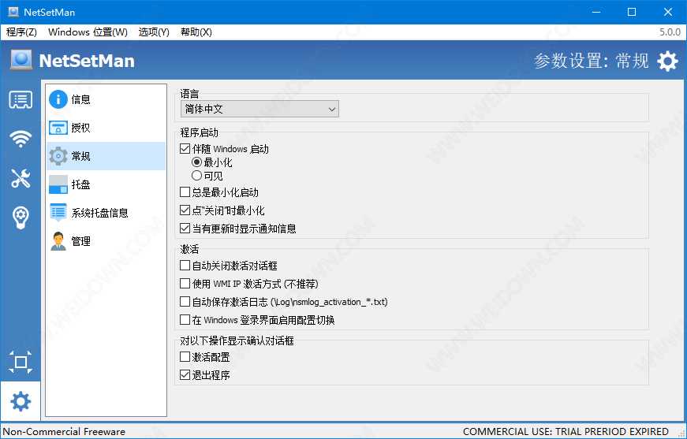Select the 管理 settings category

(106, 241)
